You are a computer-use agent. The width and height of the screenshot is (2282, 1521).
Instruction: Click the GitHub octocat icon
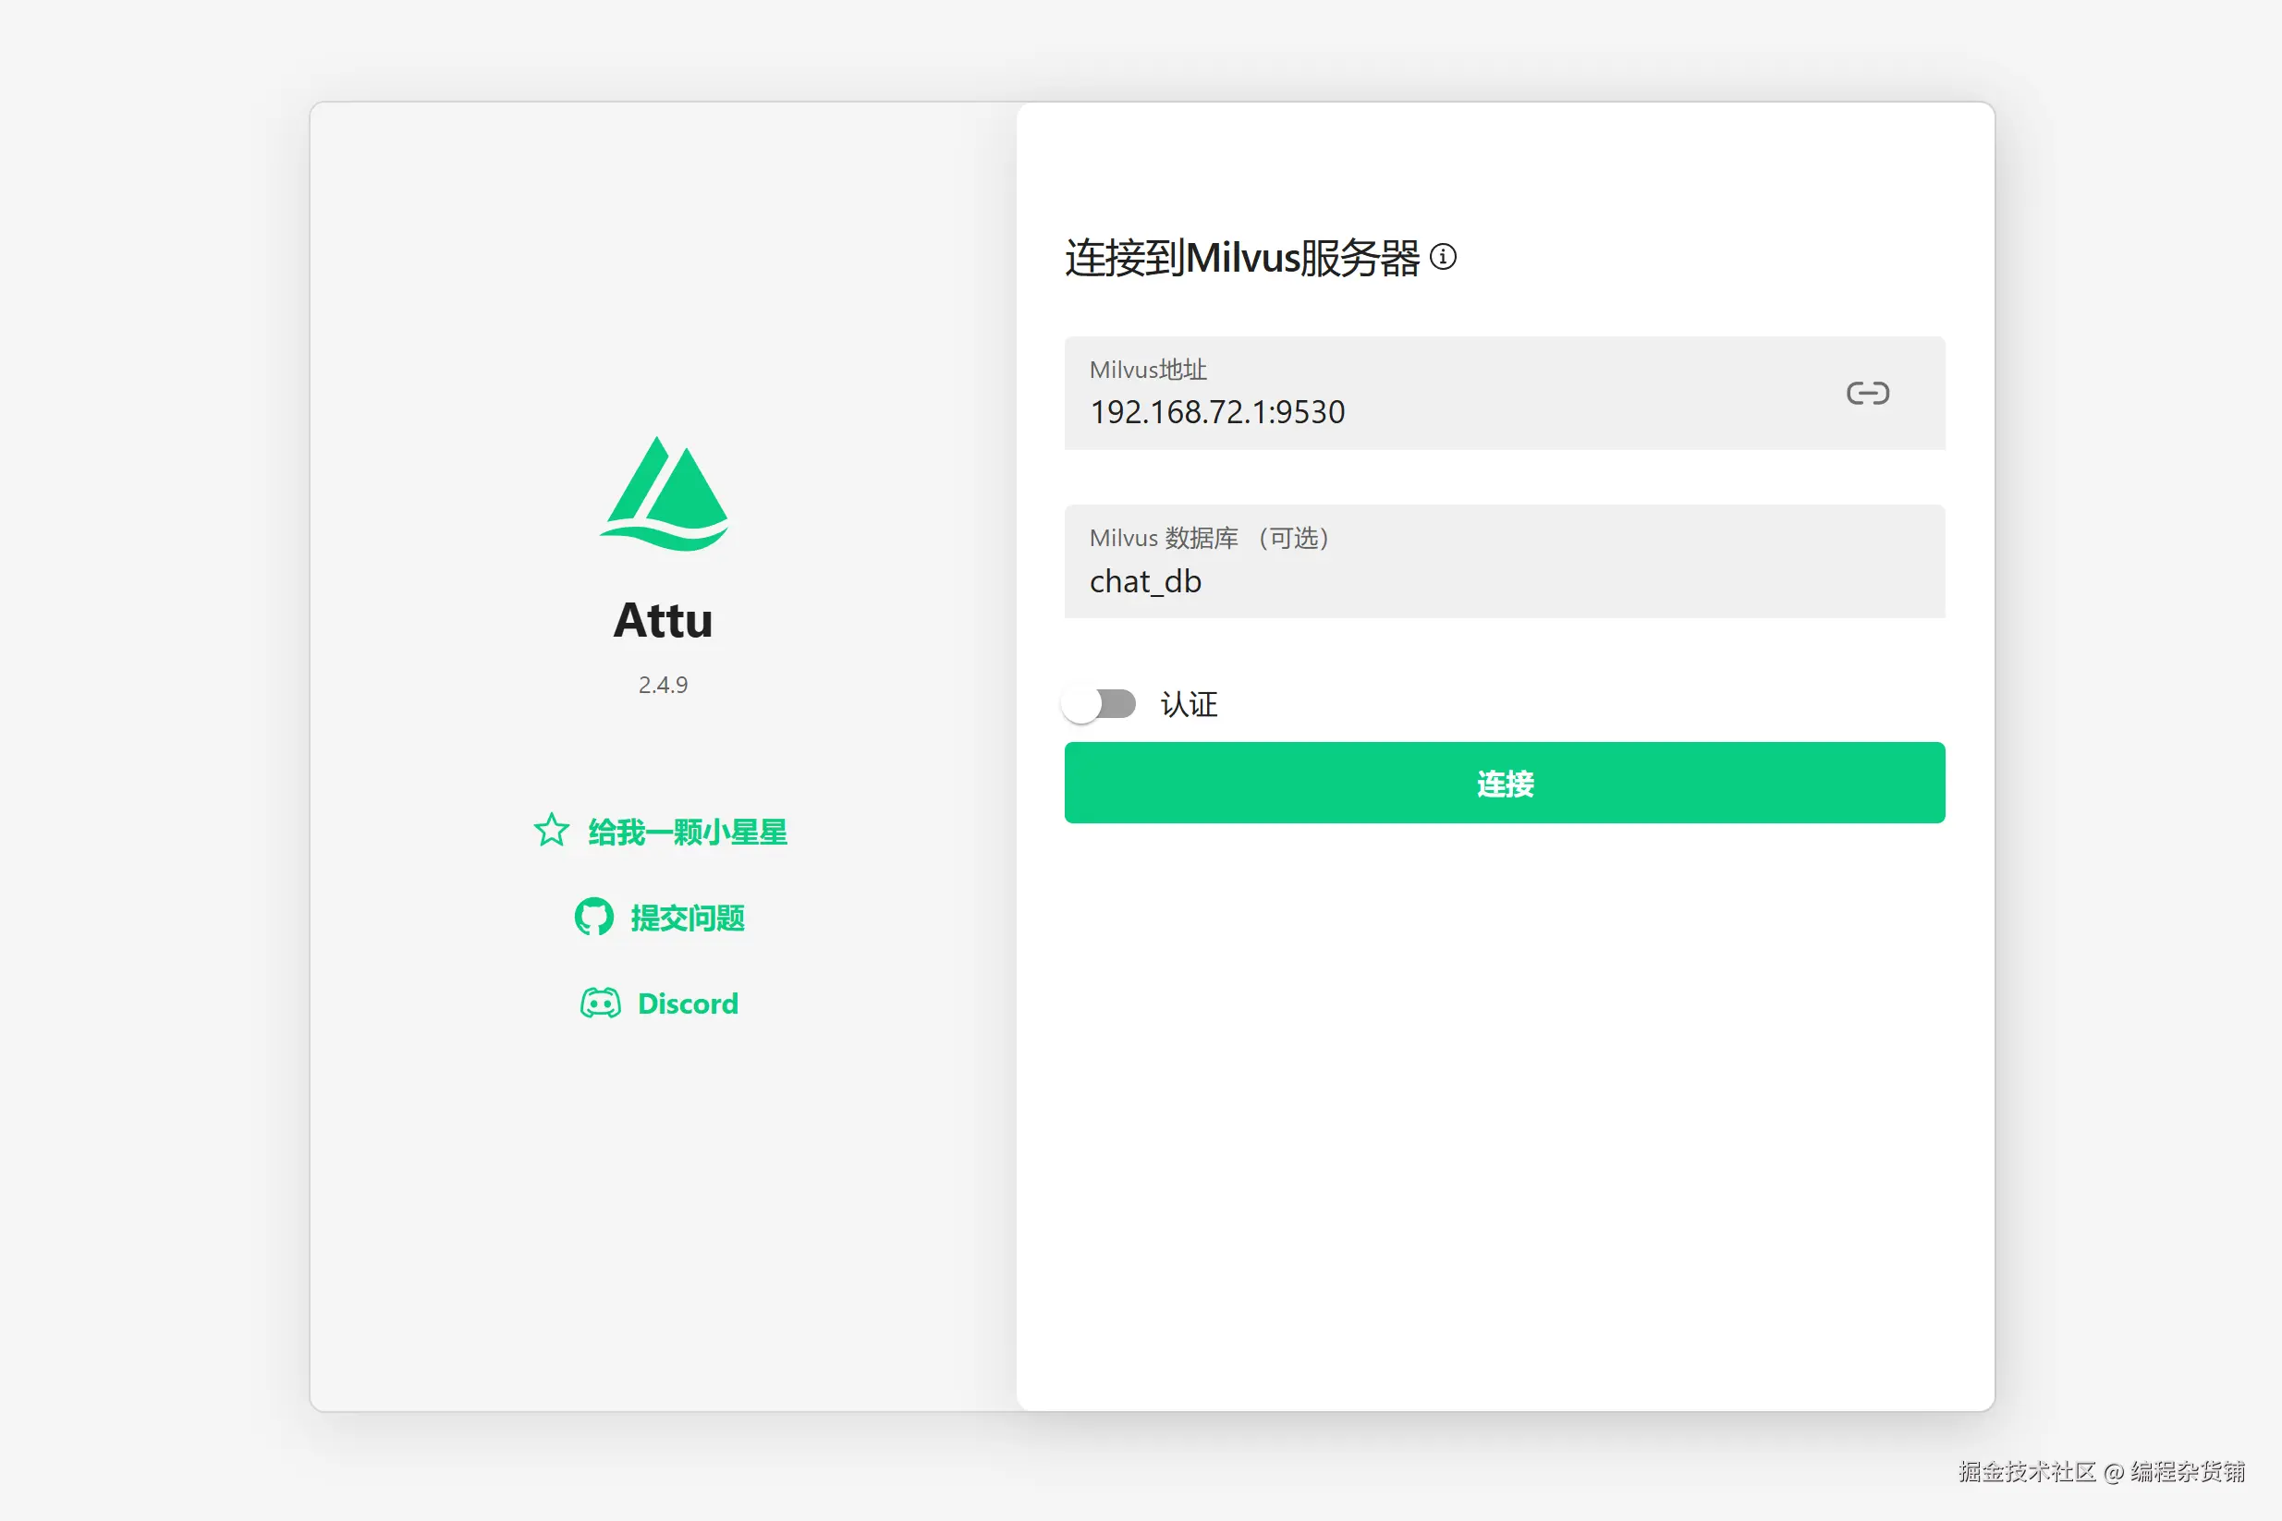pos(593,917)
